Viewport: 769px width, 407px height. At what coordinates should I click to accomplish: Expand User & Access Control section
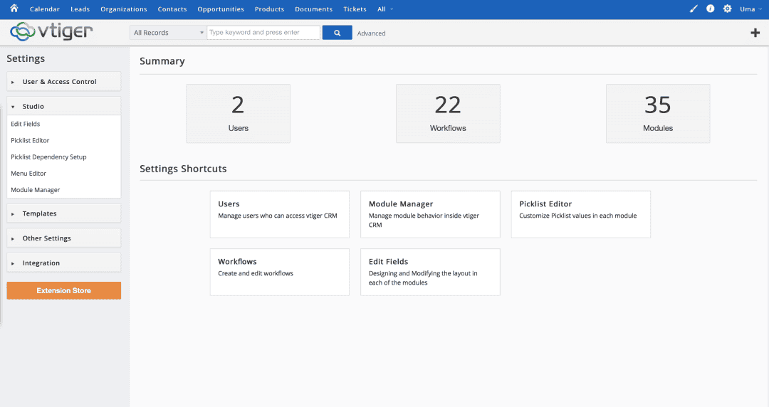click(x=63, y=82)
